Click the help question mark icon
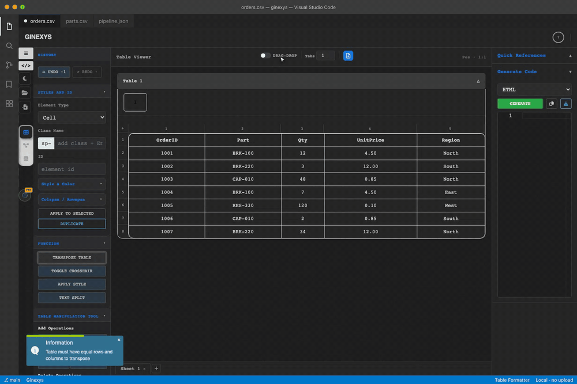The width and height of the screenshot is (577, 384). 558,37
